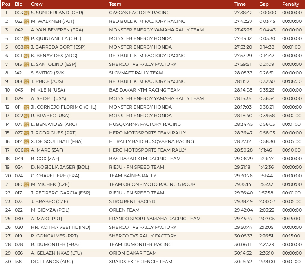Click the winning time 27:38:42
305x266 pixels.
coord(243,13)
